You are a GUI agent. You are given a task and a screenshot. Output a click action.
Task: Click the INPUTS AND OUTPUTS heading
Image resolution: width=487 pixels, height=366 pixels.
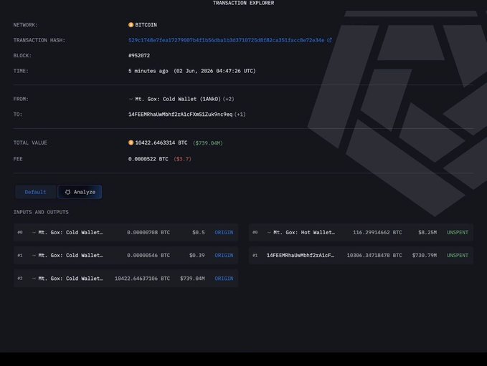[x=41, y=212]
